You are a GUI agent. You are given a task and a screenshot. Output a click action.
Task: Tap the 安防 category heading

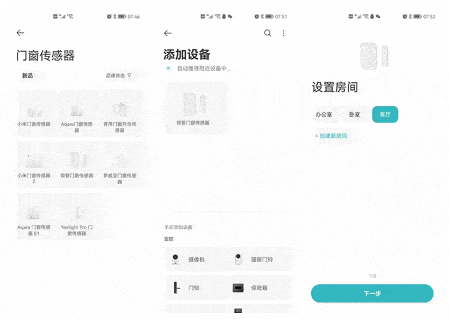click(168, 239)
